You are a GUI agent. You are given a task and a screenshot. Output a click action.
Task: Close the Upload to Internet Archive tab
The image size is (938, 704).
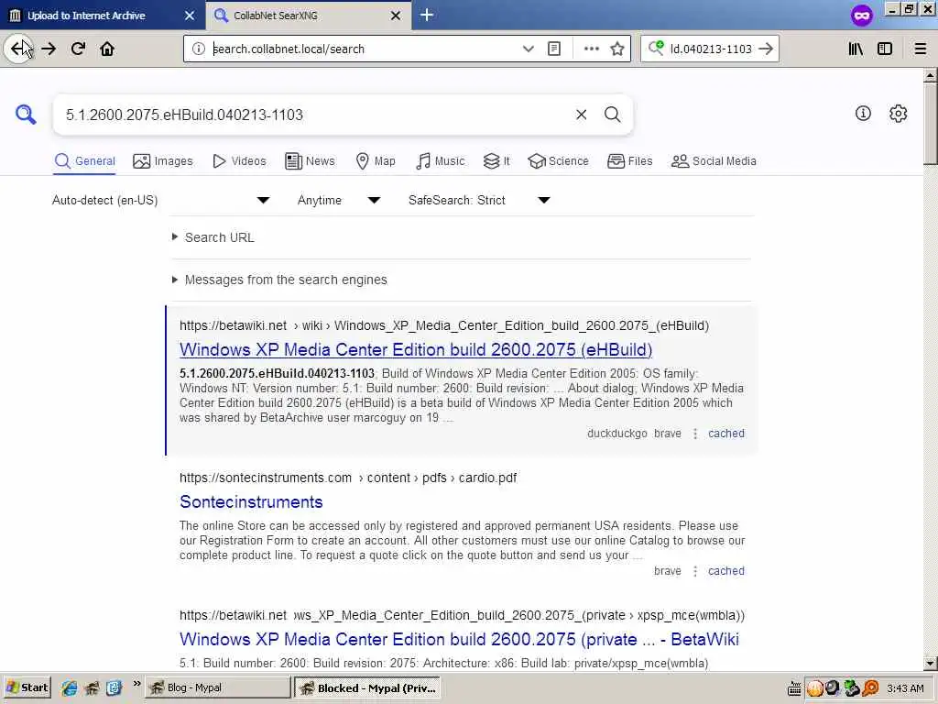190,16
